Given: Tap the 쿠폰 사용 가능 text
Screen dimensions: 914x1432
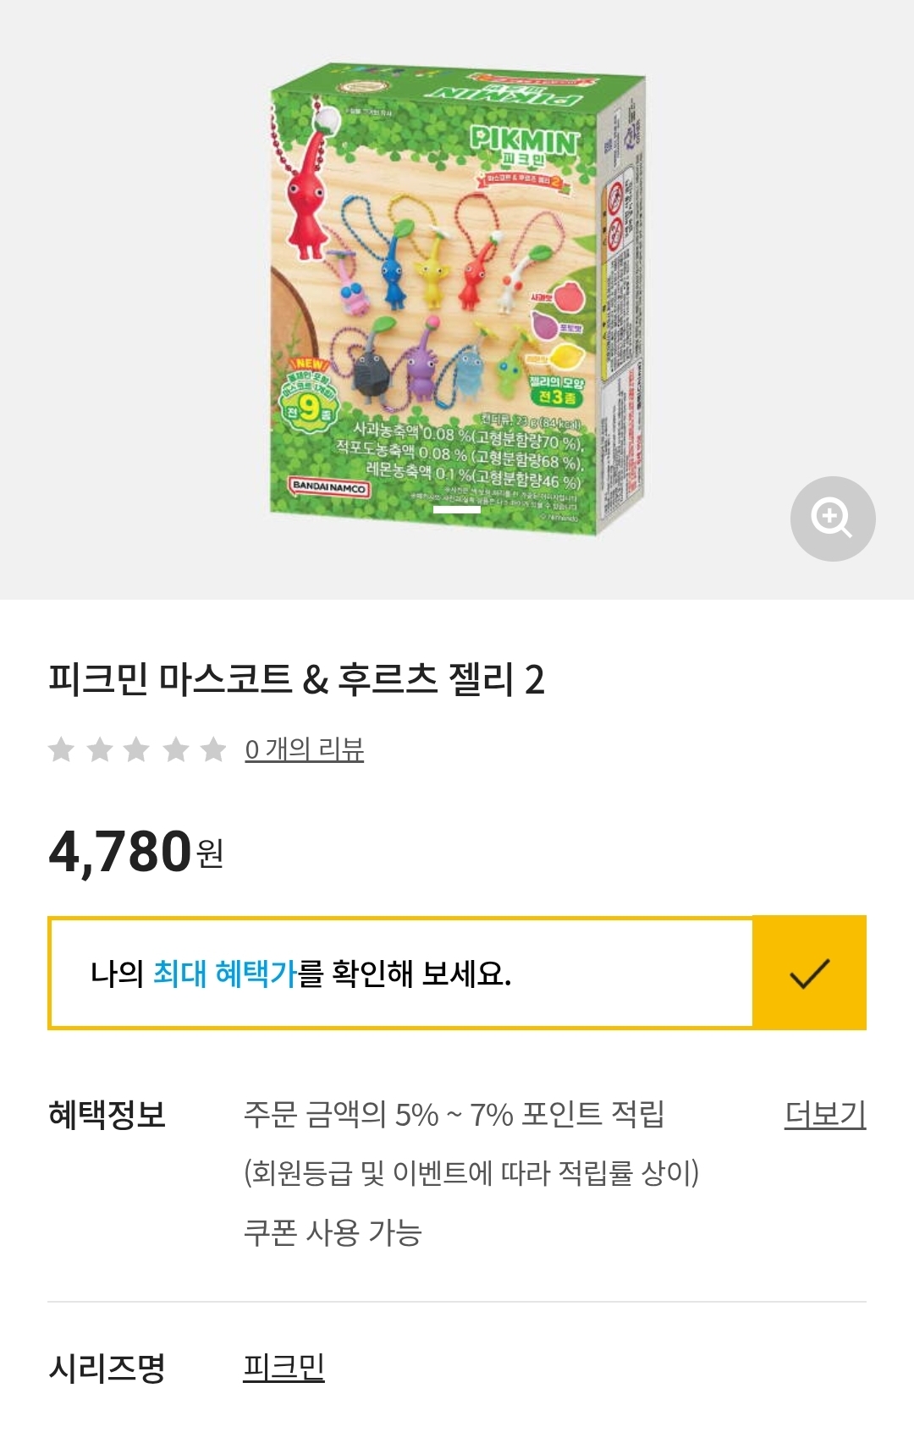Looking at the screenshot, I should (333, 1232).
